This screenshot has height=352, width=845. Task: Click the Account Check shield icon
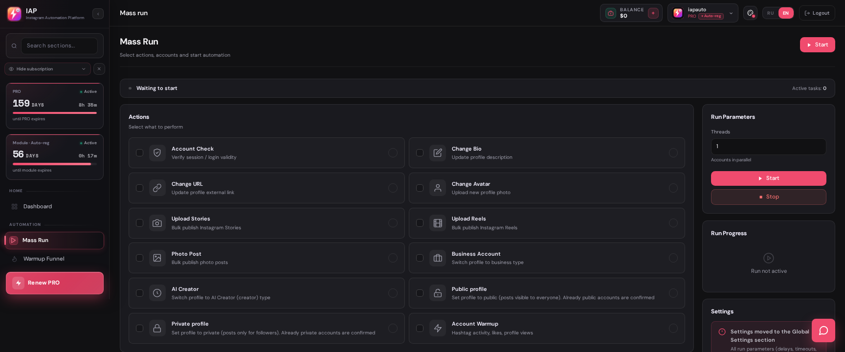(x=157, y=153)
